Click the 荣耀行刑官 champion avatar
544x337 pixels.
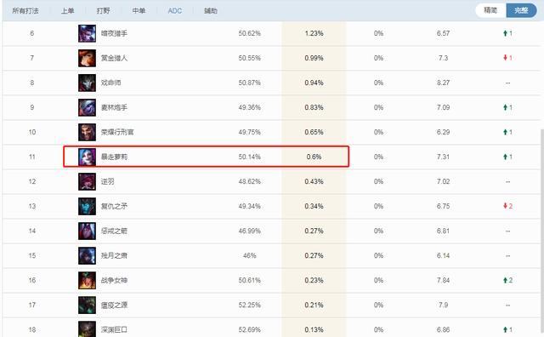87,132
